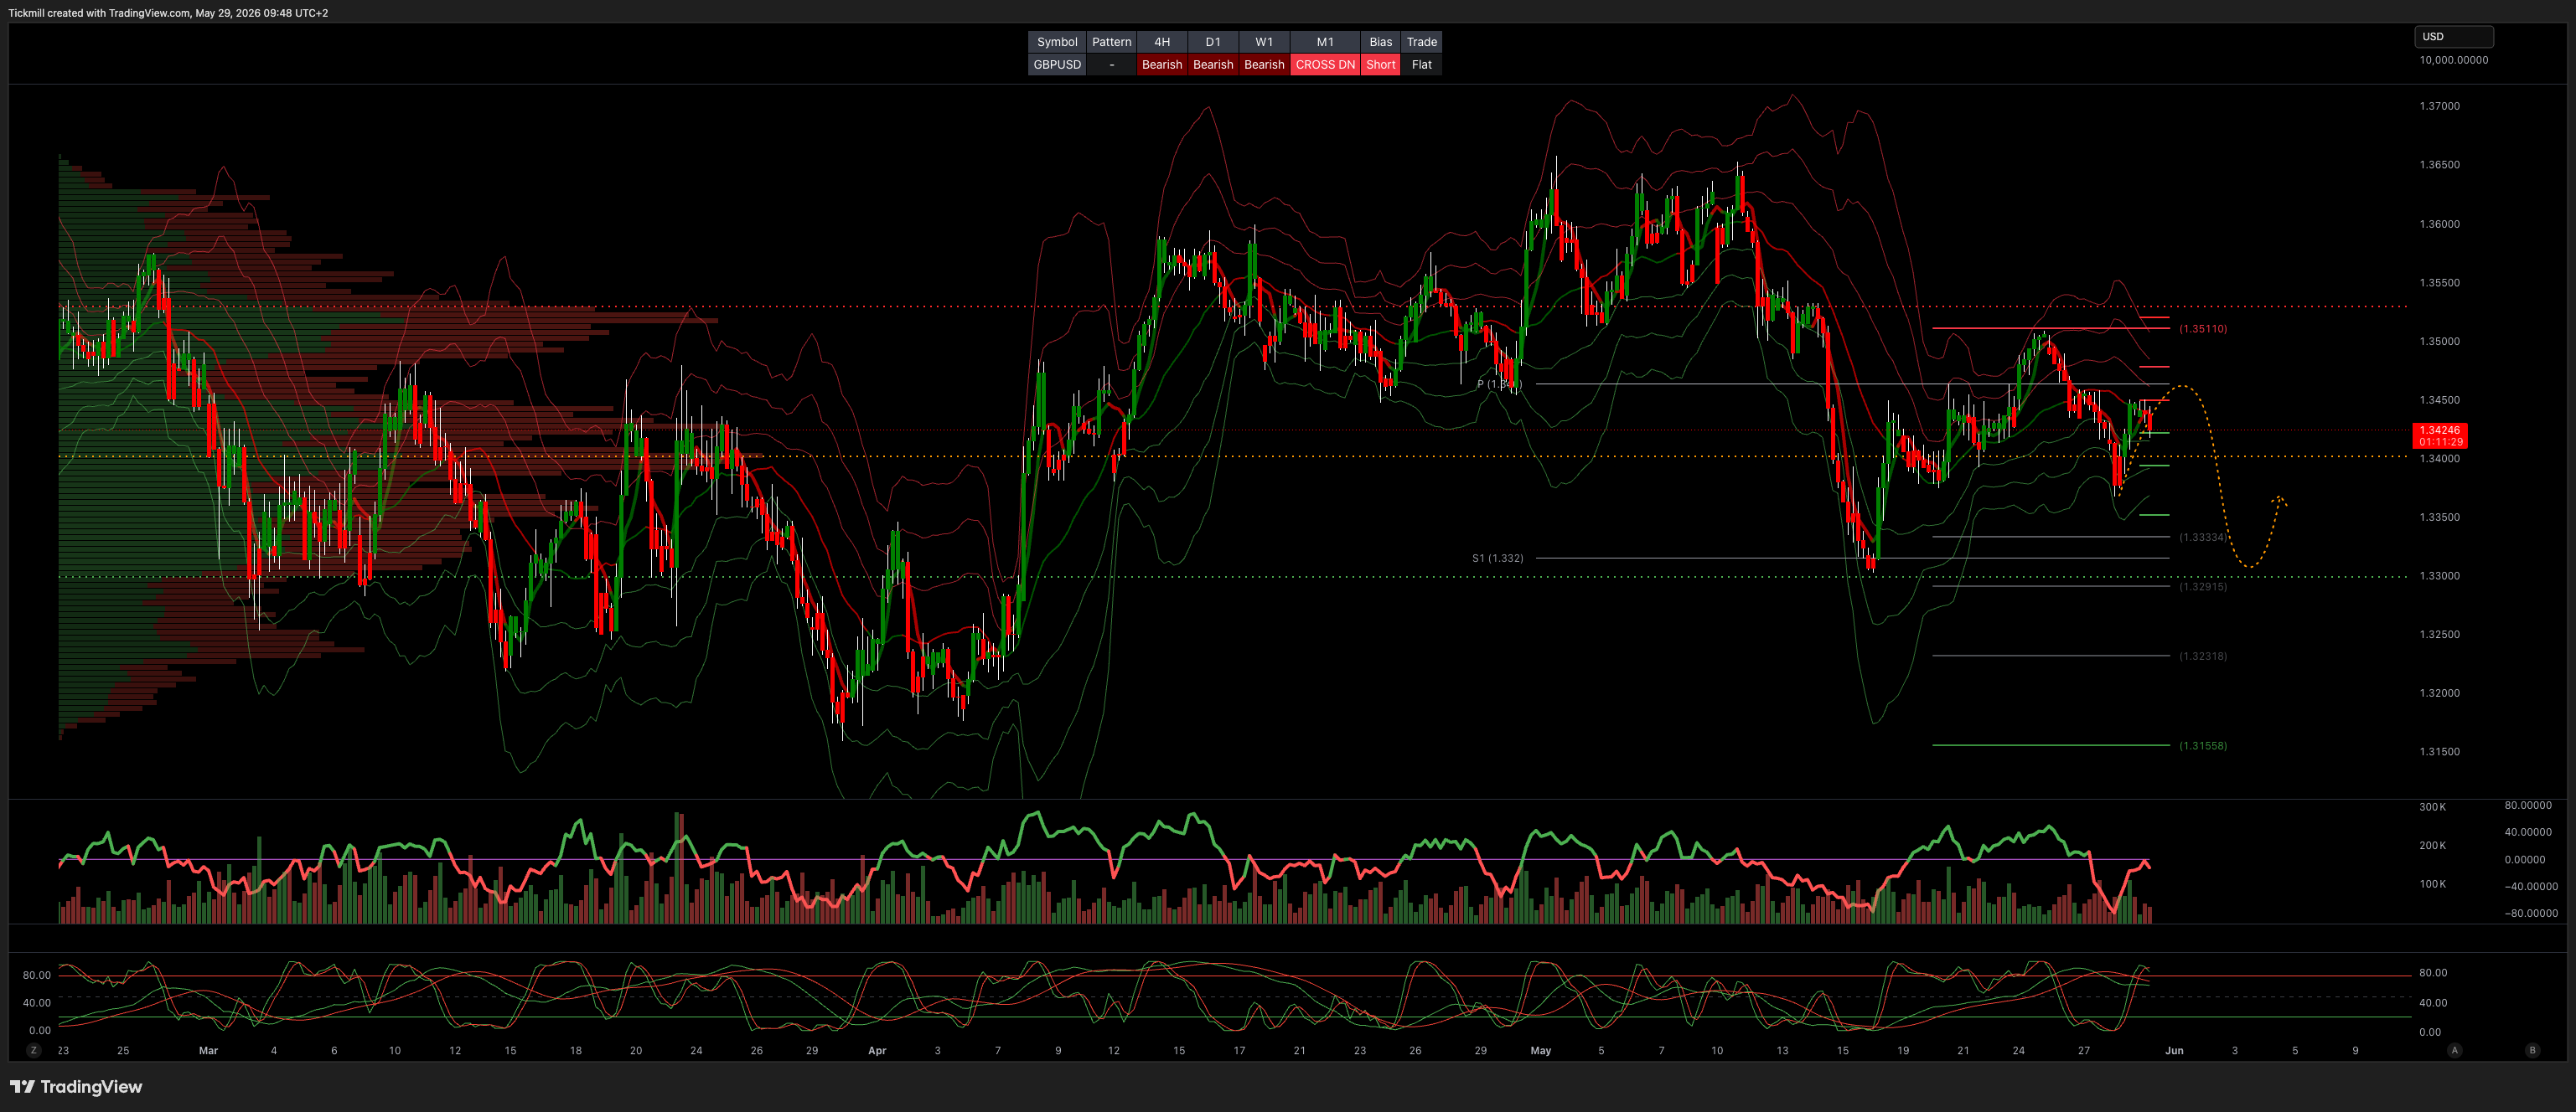Click the (1.32915) level label
Viewport: 2576px width, 1112px height.
[2203, 586]
